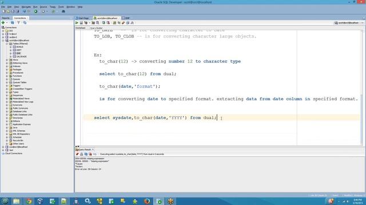This screenshot has width=366, height=205.
Task: Open File Explorer from the taskbar
Action: point(17,201)
